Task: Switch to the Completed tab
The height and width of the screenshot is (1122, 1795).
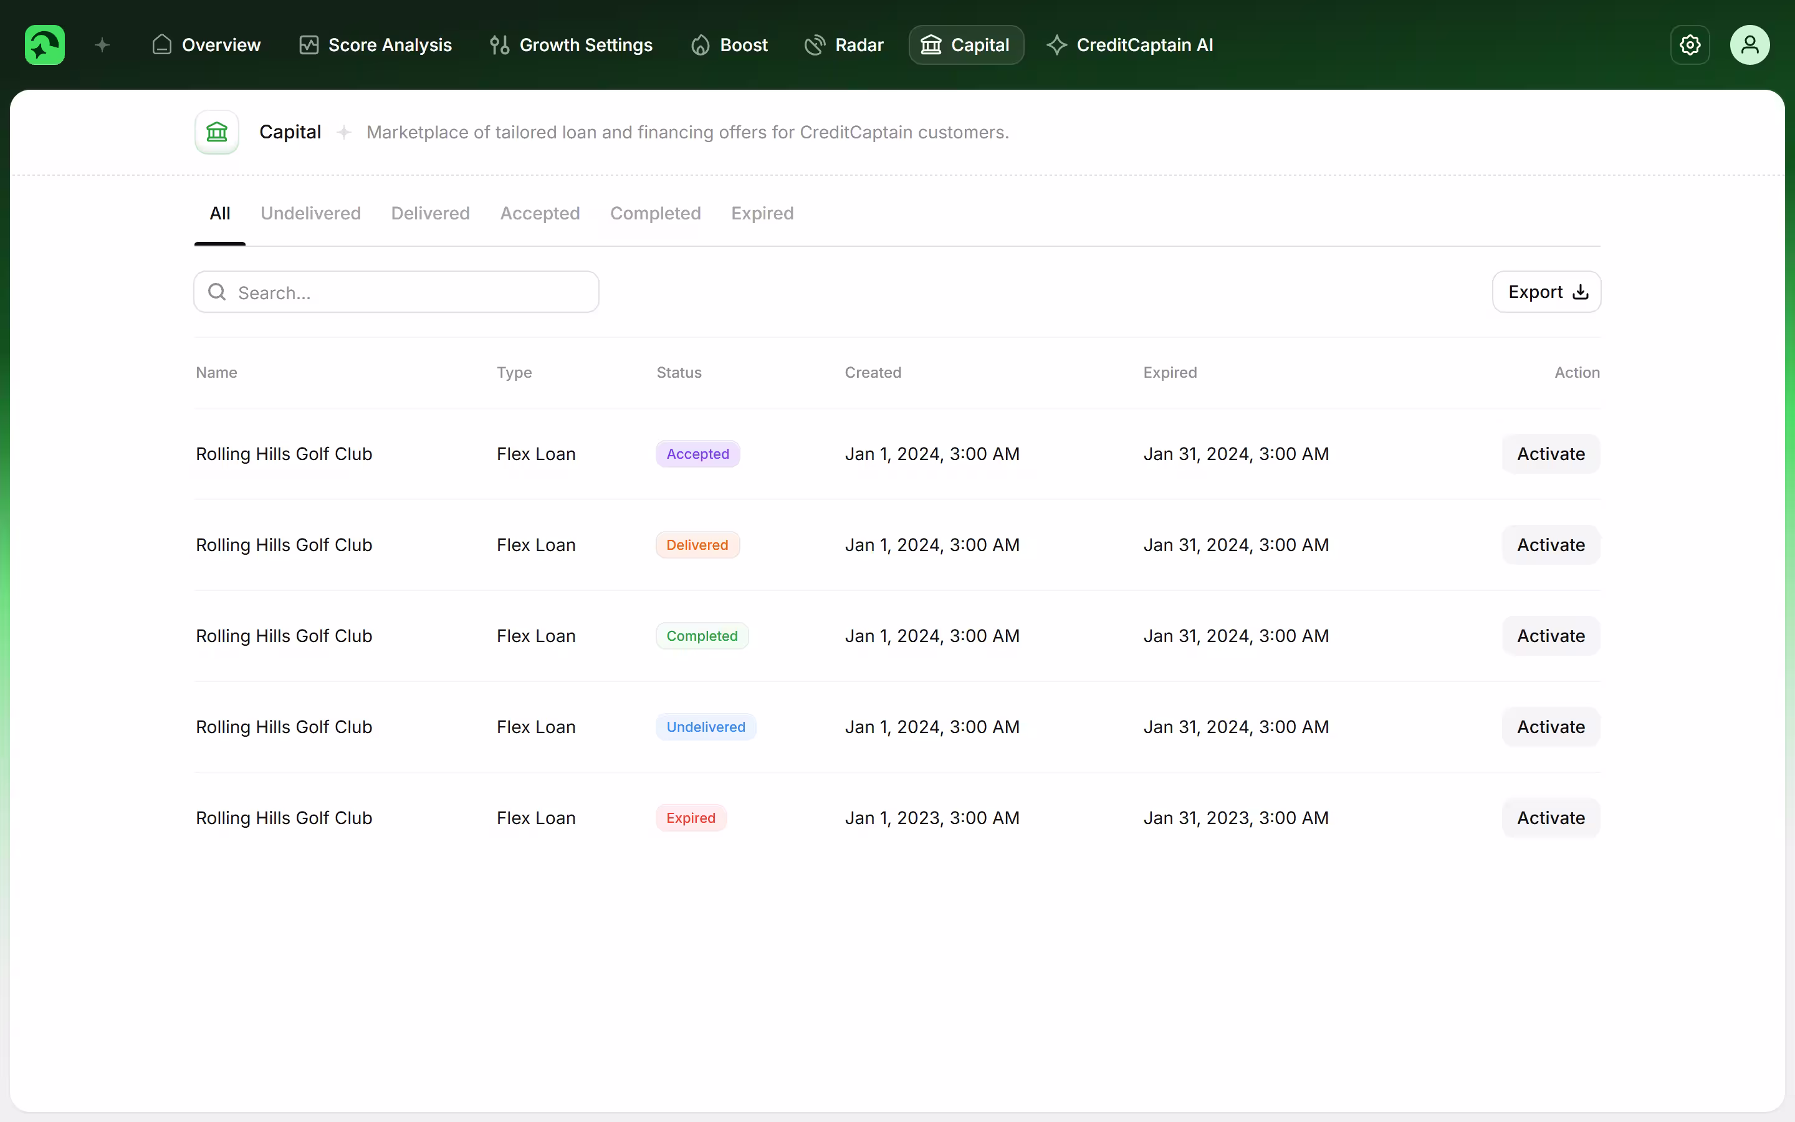Action: coord(656,214)
